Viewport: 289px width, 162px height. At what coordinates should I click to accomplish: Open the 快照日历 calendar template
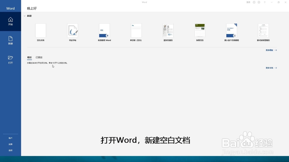pyautogui.click(x=200, y=32)
